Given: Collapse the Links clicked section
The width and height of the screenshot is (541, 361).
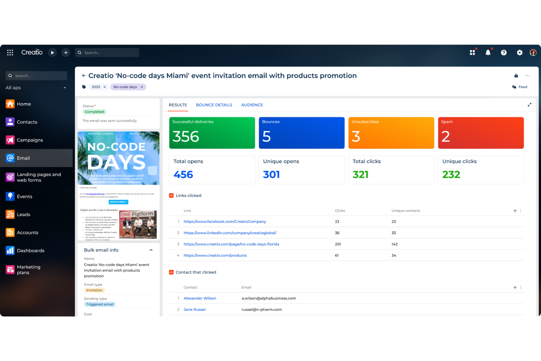Looking at the screenshot, I should click(171, 196).
